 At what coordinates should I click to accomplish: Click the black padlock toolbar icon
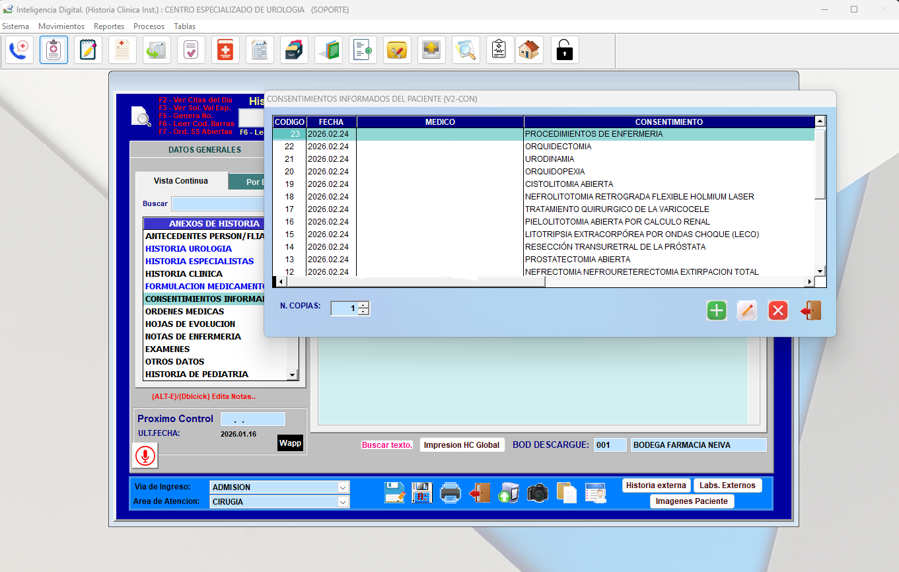pyautogui.click(x=565, y=50)
